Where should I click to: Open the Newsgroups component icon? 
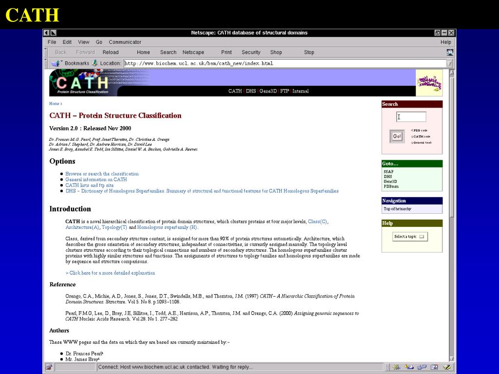[x=422, y=367]
